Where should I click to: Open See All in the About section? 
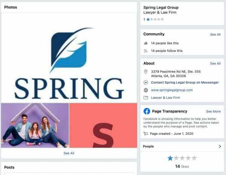tap(215, 63)
